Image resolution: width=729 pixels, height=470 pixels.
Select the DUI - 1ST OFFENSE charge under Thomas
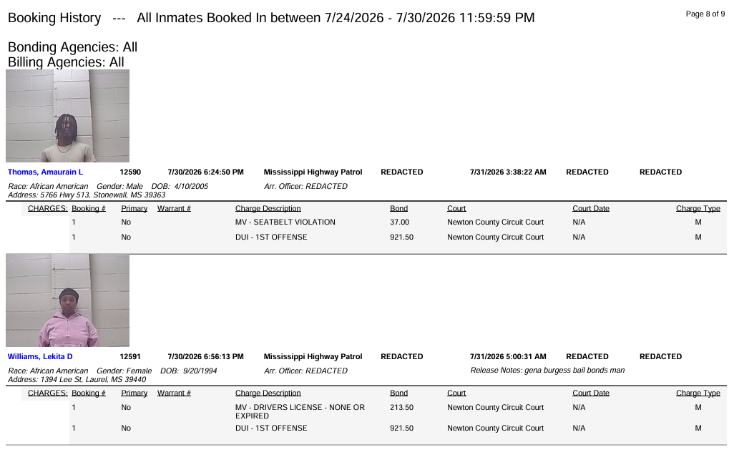(271, 237)
